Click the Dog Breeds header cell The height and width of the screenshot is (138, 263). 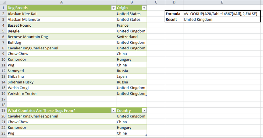(x=61, y=8)
